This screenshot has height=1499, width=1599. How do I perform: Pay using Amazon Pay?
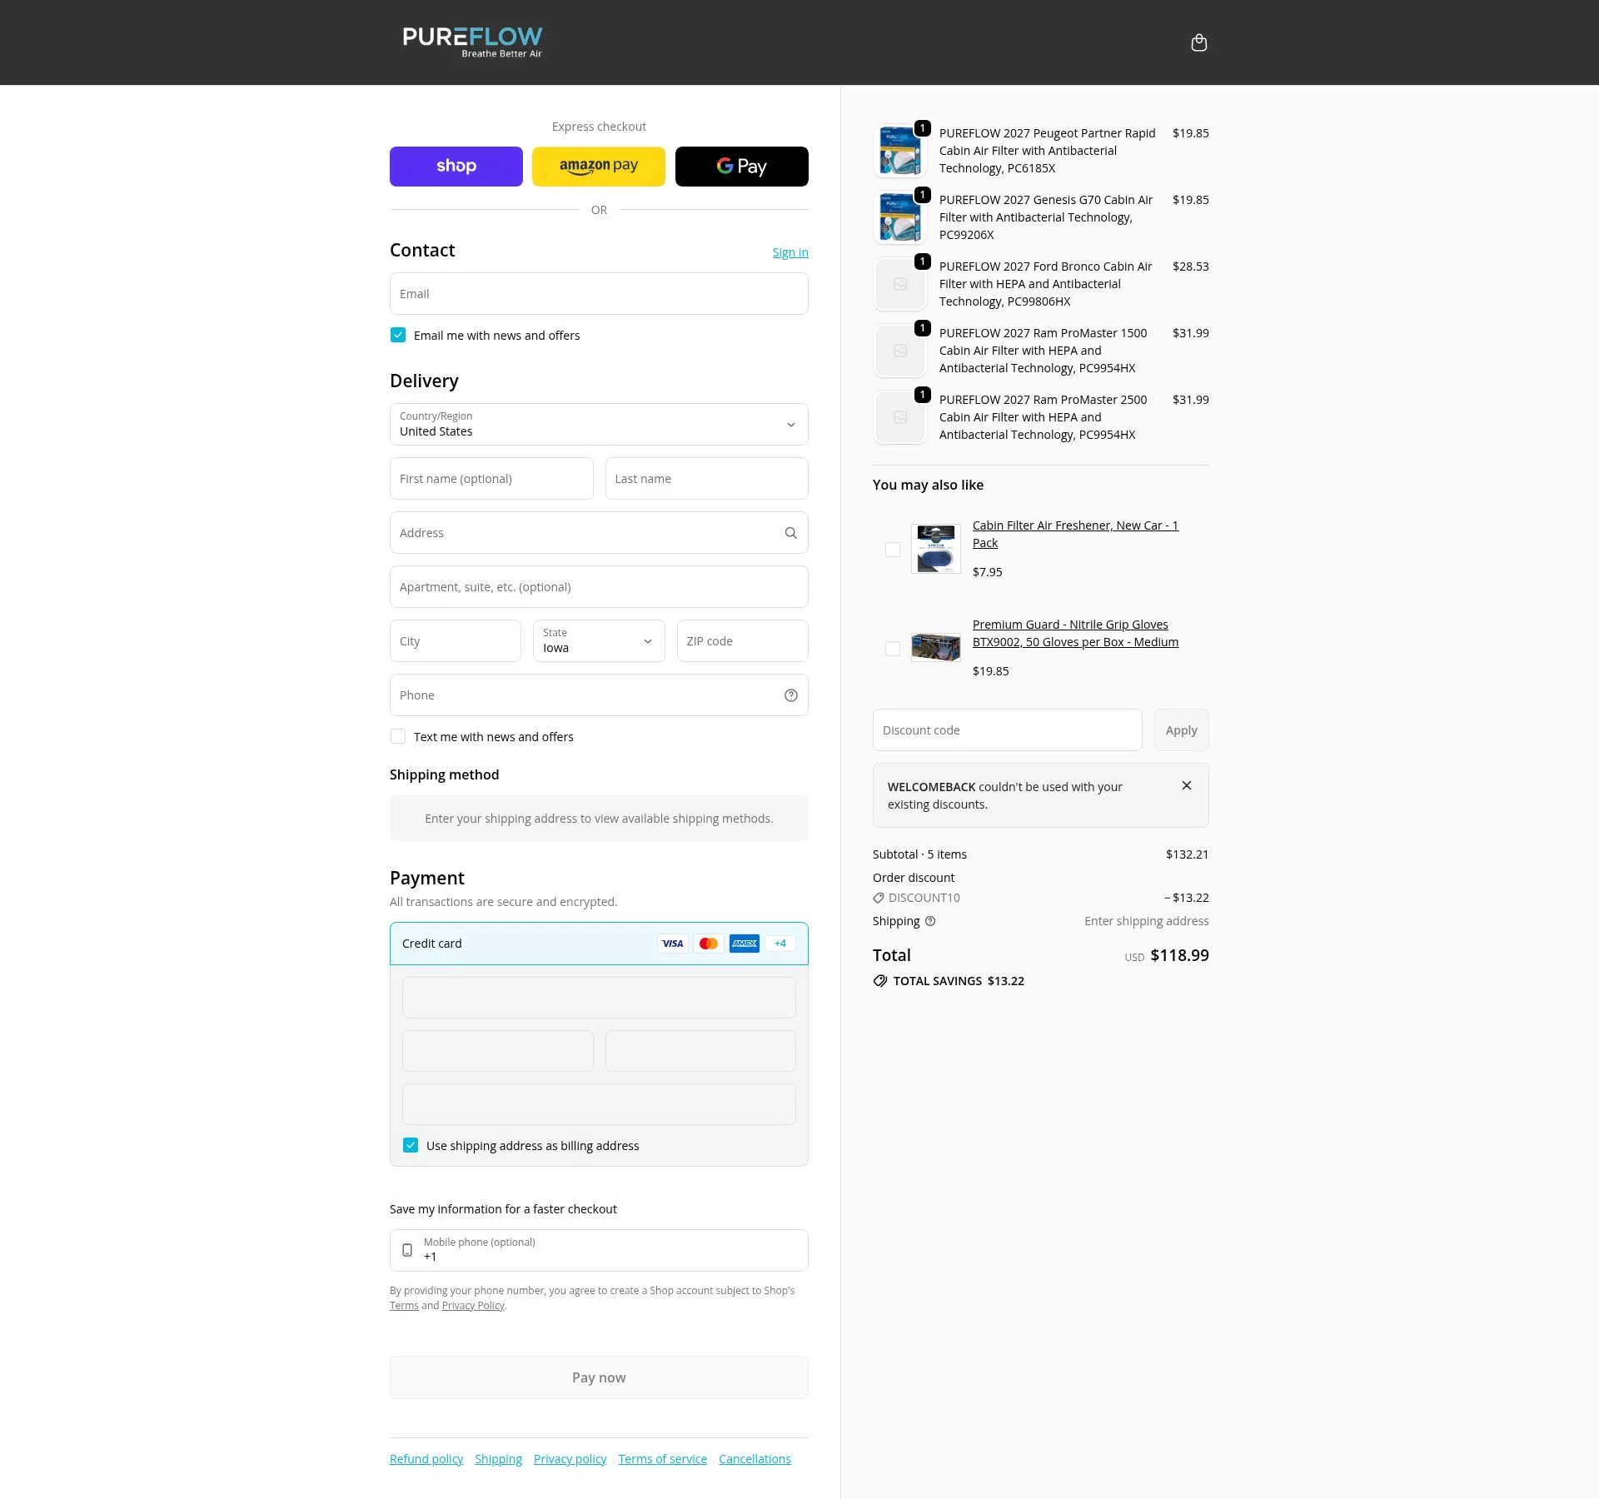(598, 166)
